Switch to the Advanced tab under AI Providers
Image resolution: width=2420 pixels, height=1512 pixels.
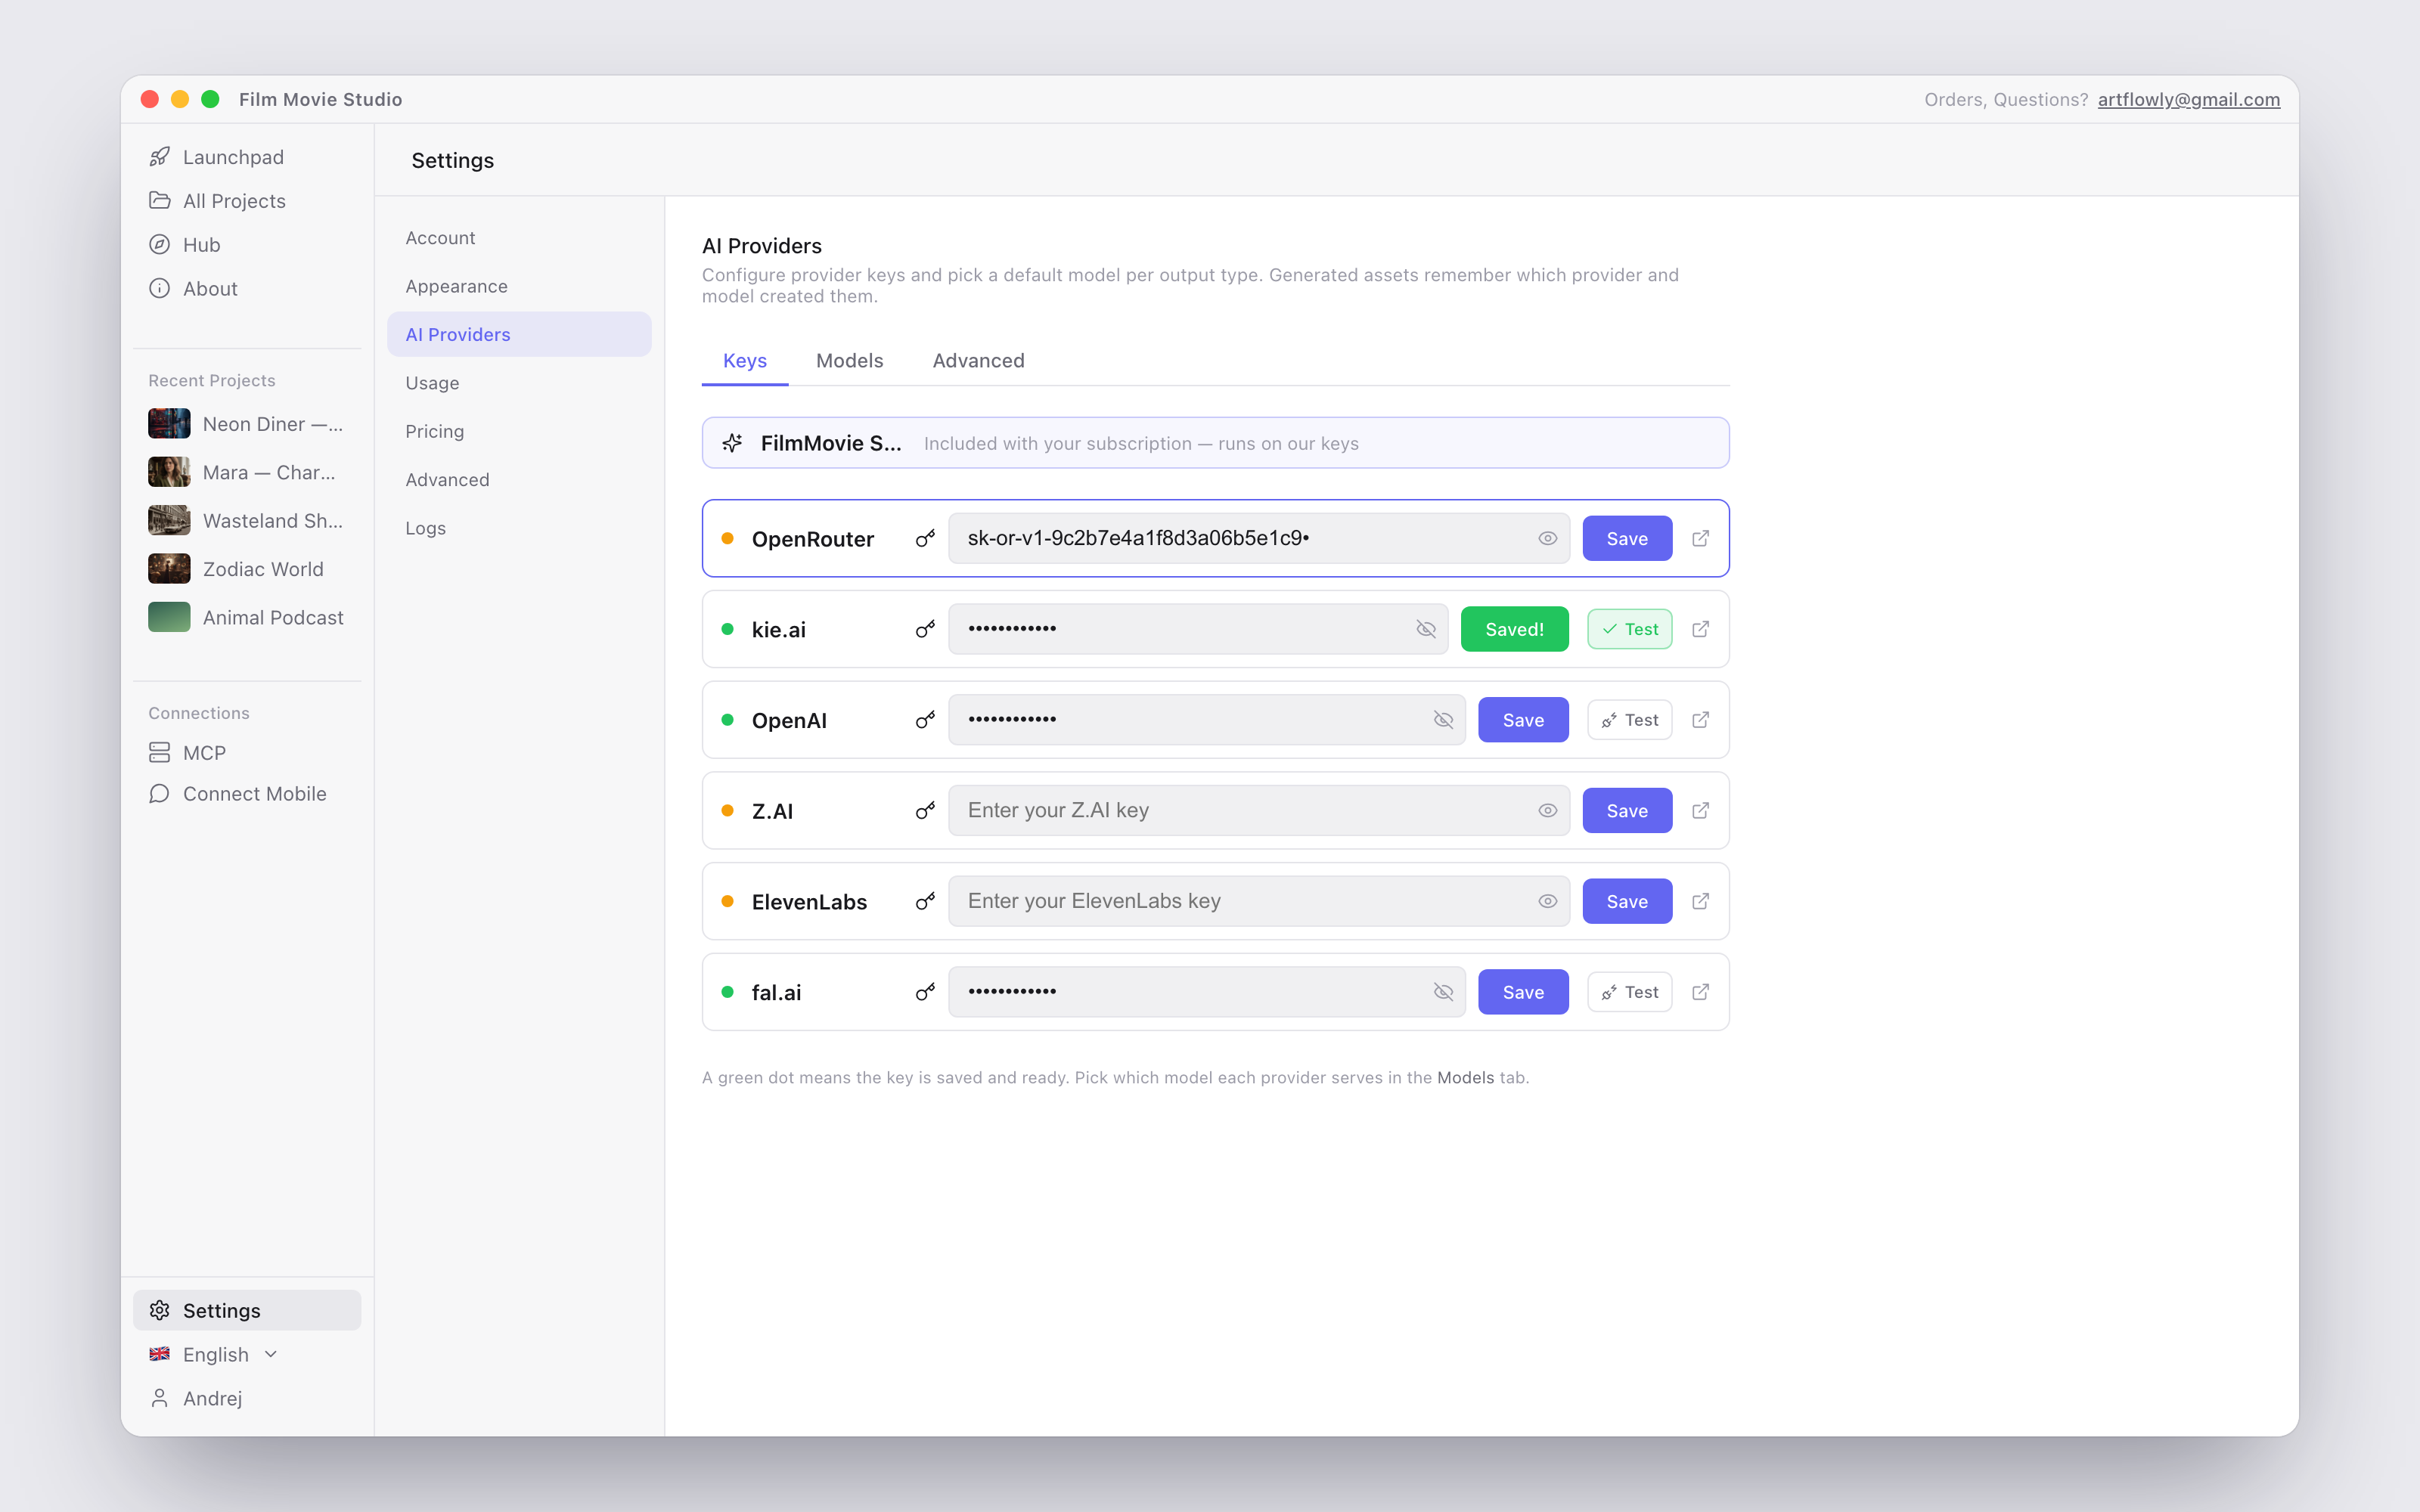[978, 361]
